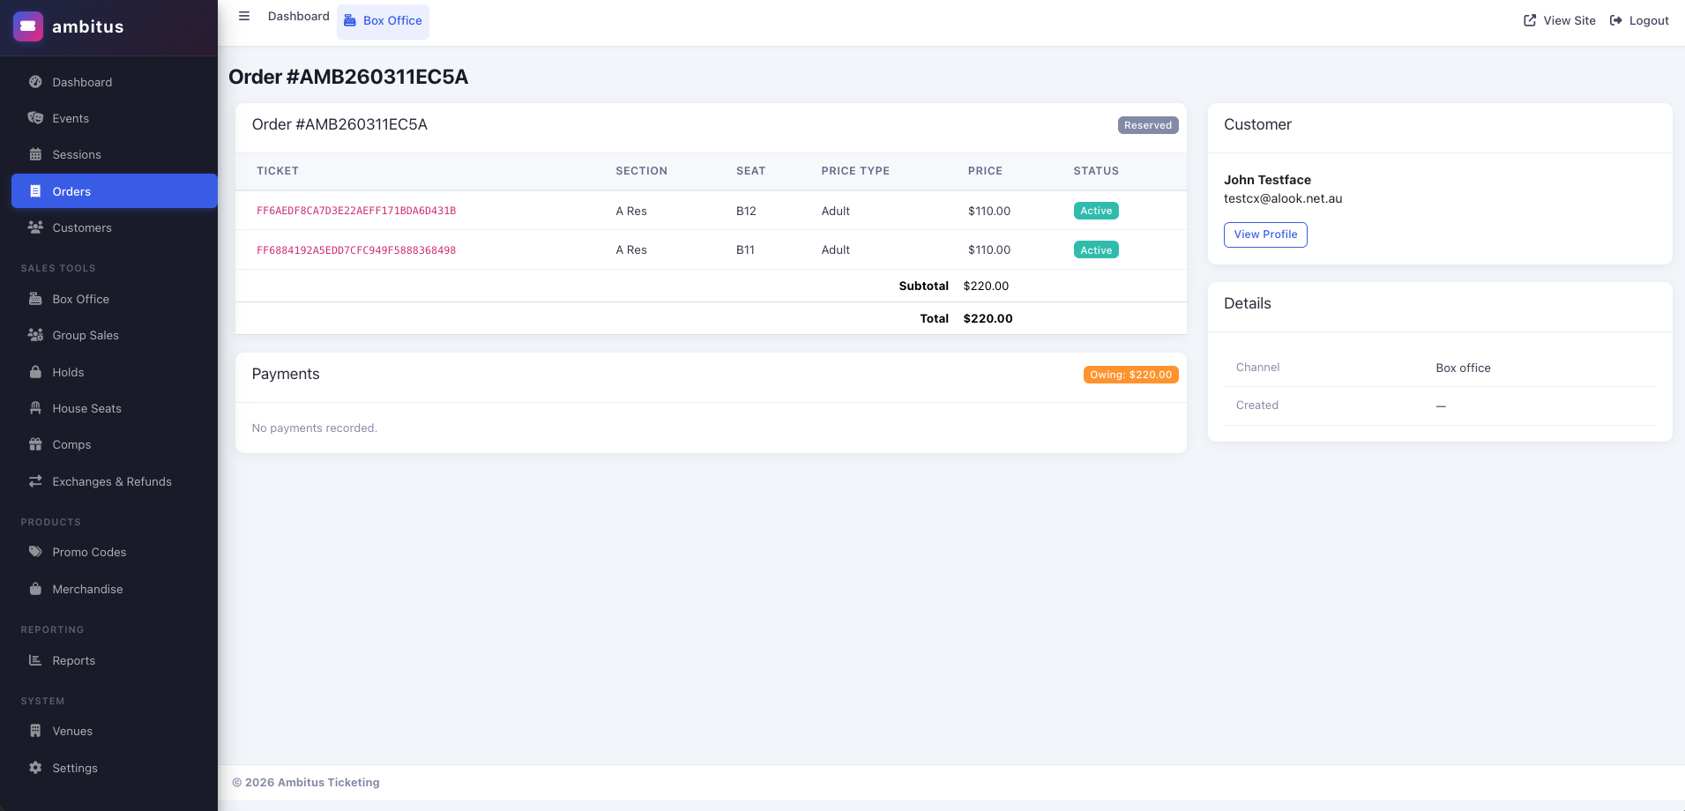
Task: Select the Sessions calendar icon
Action: [x=35, y=154]
